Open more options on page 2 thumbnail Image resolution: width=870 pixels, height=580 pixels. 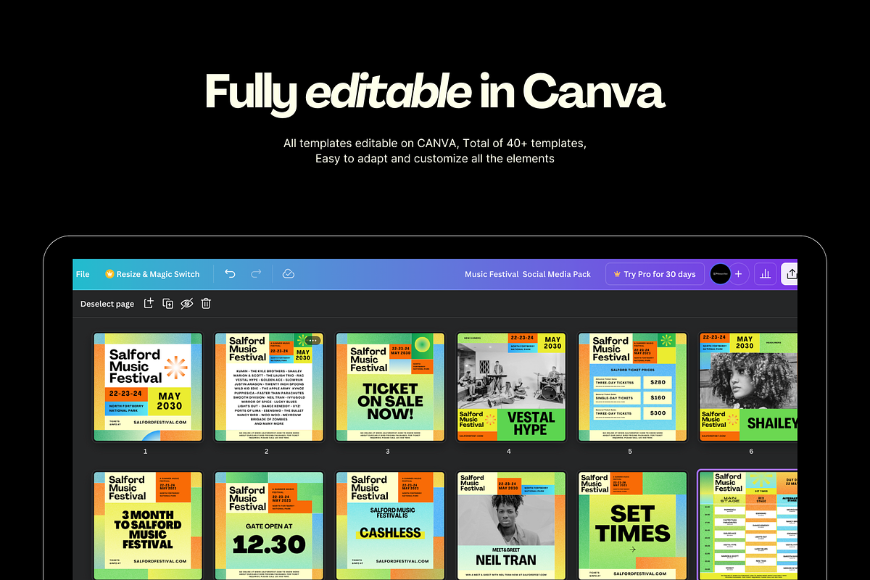coord(312,340)
